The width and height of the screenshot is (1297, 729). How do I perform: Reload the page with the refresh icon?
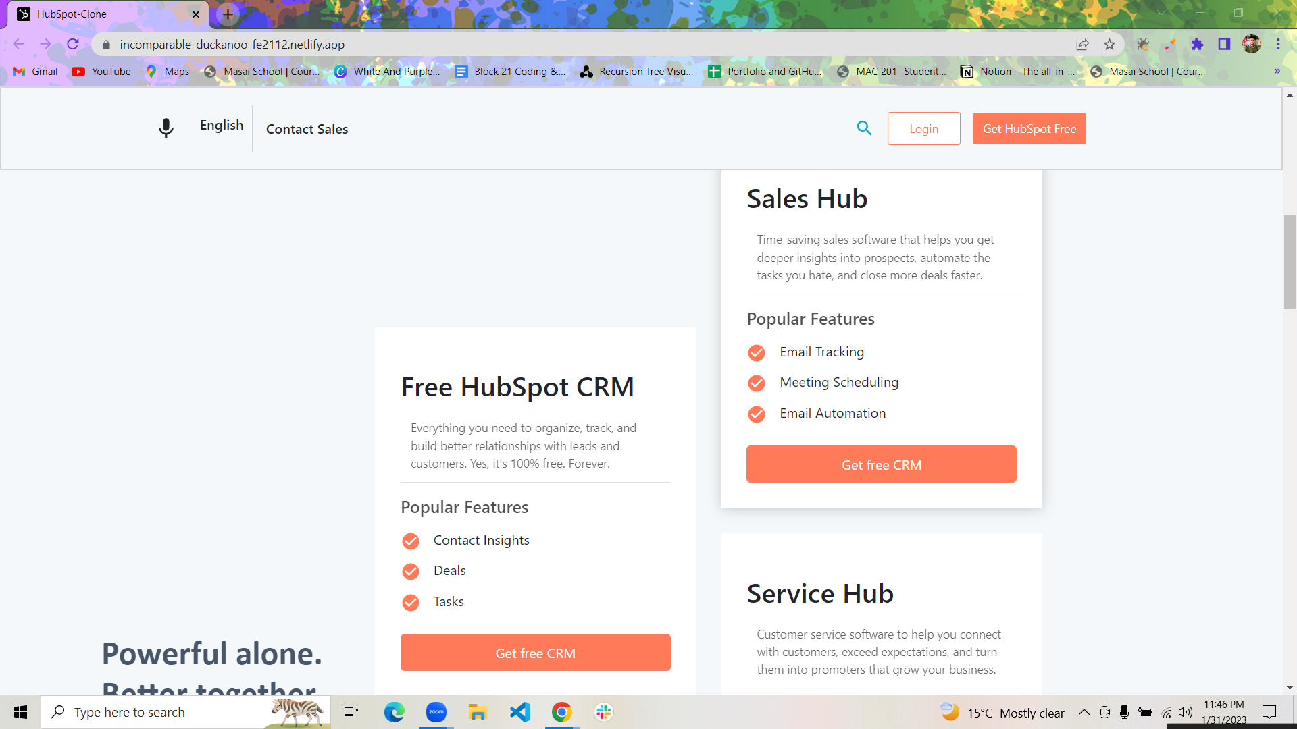73,45
